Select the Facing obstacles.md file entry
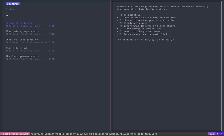 tap(30, 25)
